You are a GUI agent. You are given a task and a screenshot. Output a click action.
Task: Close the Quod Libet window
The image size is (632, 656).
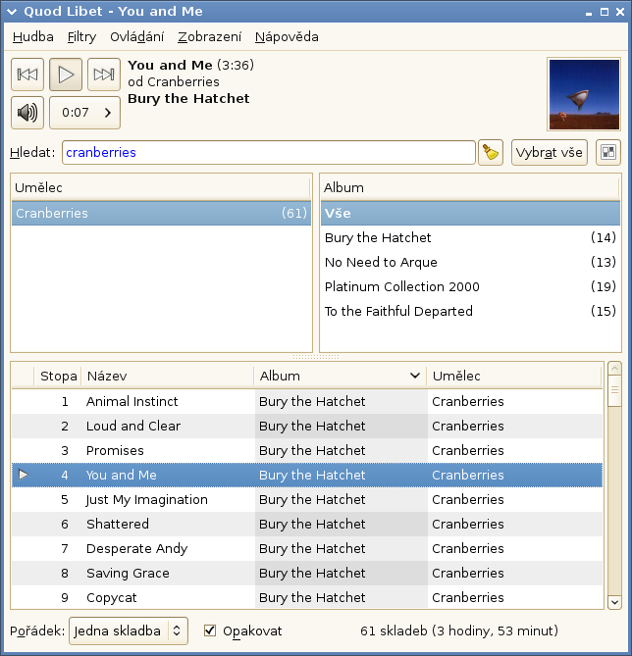620,12
